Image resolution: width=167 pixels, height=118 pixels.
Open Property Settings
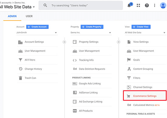pos(89,42)
